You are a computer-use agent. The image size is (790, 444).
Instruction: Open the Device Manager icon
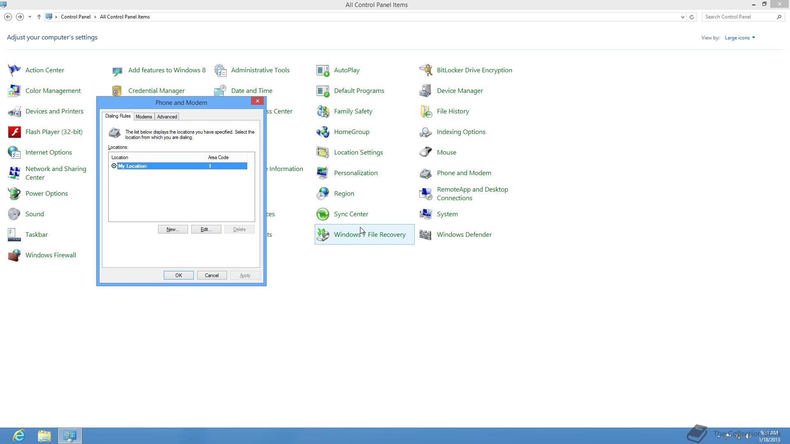pyautogui.click(x=426, y=91)
